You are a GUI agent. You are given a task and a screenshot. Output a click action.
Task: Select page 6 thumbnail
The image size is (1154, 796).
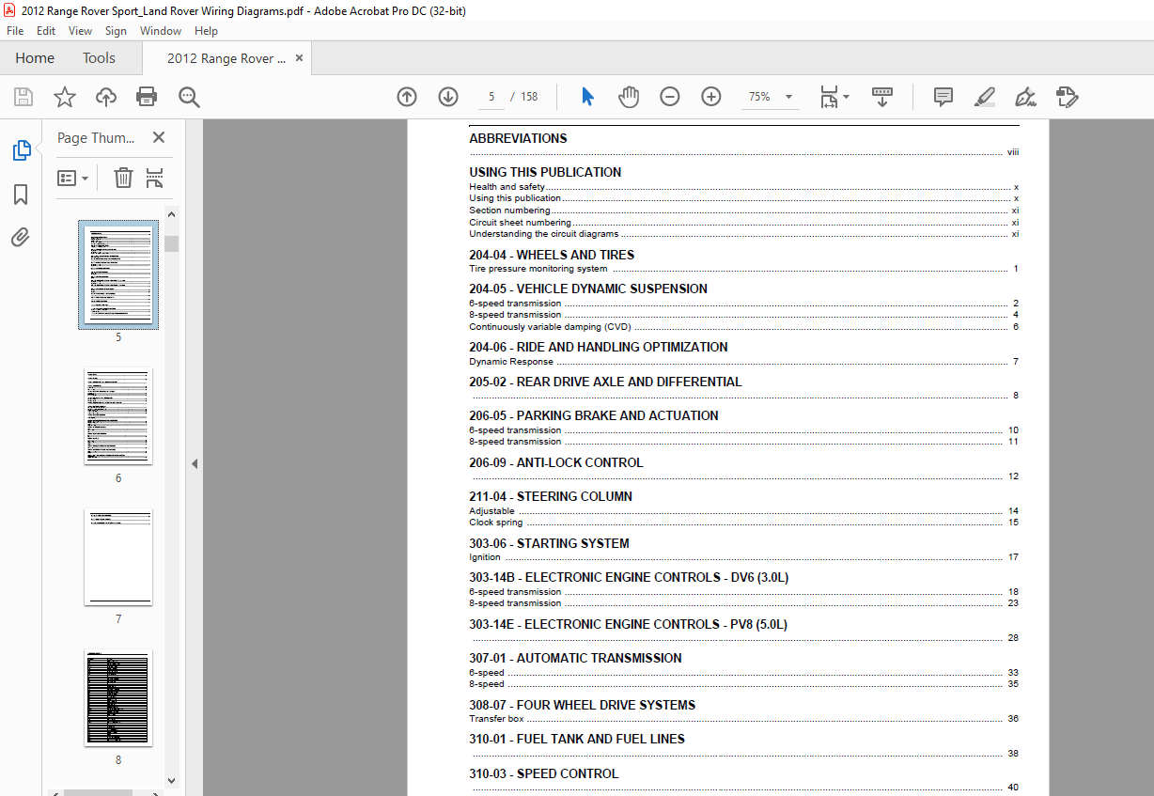coord(118,416)
